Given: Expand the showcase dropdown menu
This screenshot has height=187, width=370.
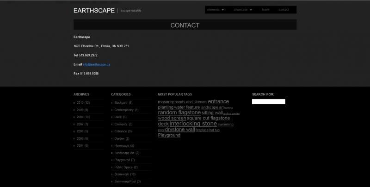Looking at the screenshot, I should coord(243,10).
